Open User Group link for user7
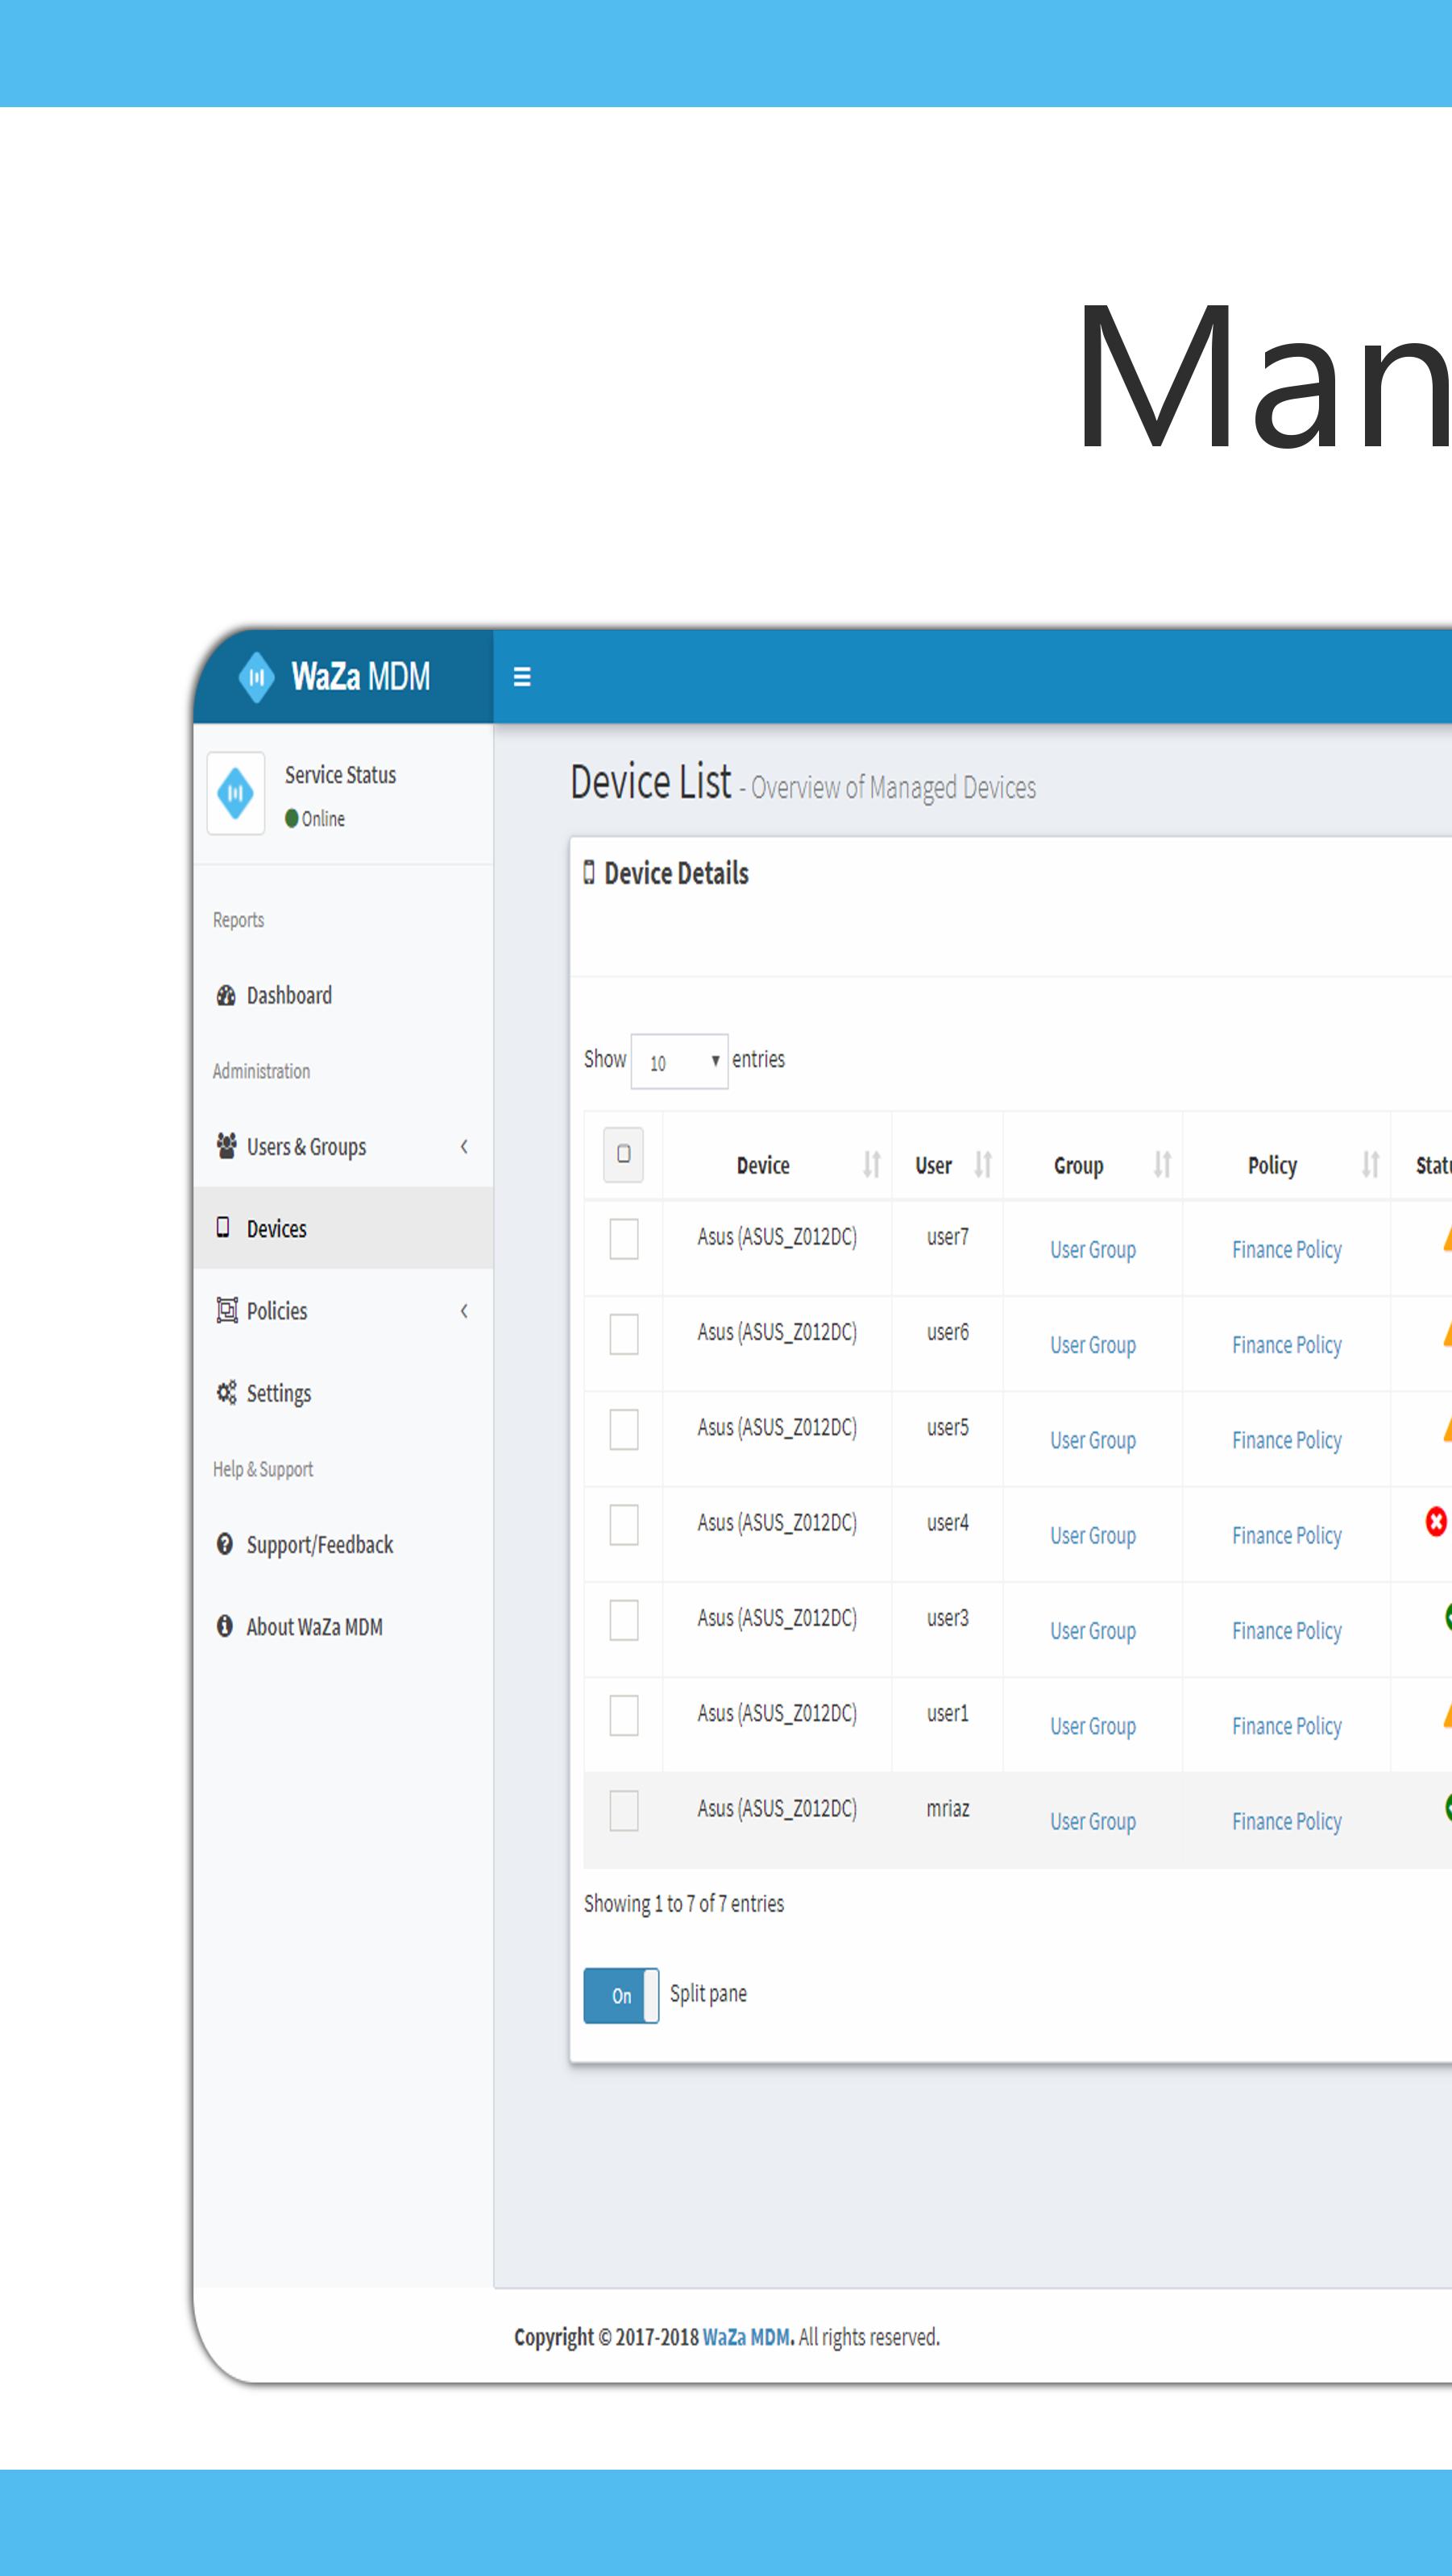 click(1093, 1250)
